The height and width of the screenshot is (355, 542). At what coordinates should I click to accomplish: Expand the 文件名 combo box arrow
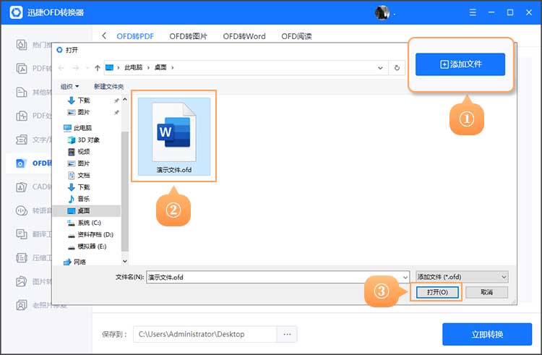click(x=405, y=277)
